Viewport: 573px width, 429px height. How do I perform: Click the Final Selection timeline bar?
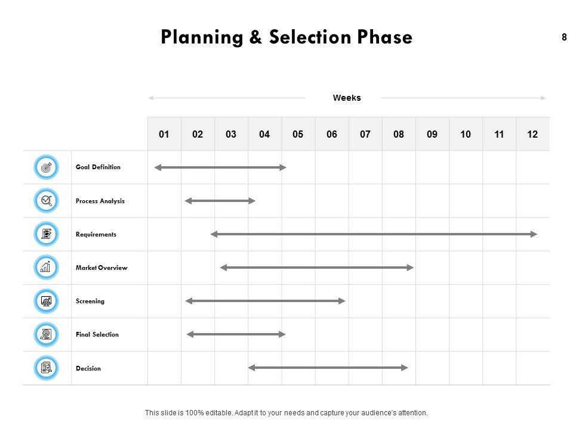[x=236, y=334]
